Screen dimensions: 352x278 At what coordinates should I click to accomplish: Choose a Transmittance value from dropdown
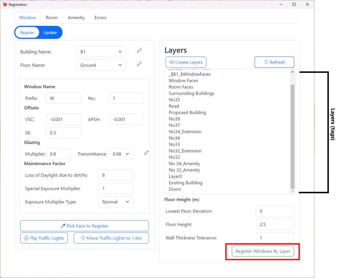tap(121, 154)
